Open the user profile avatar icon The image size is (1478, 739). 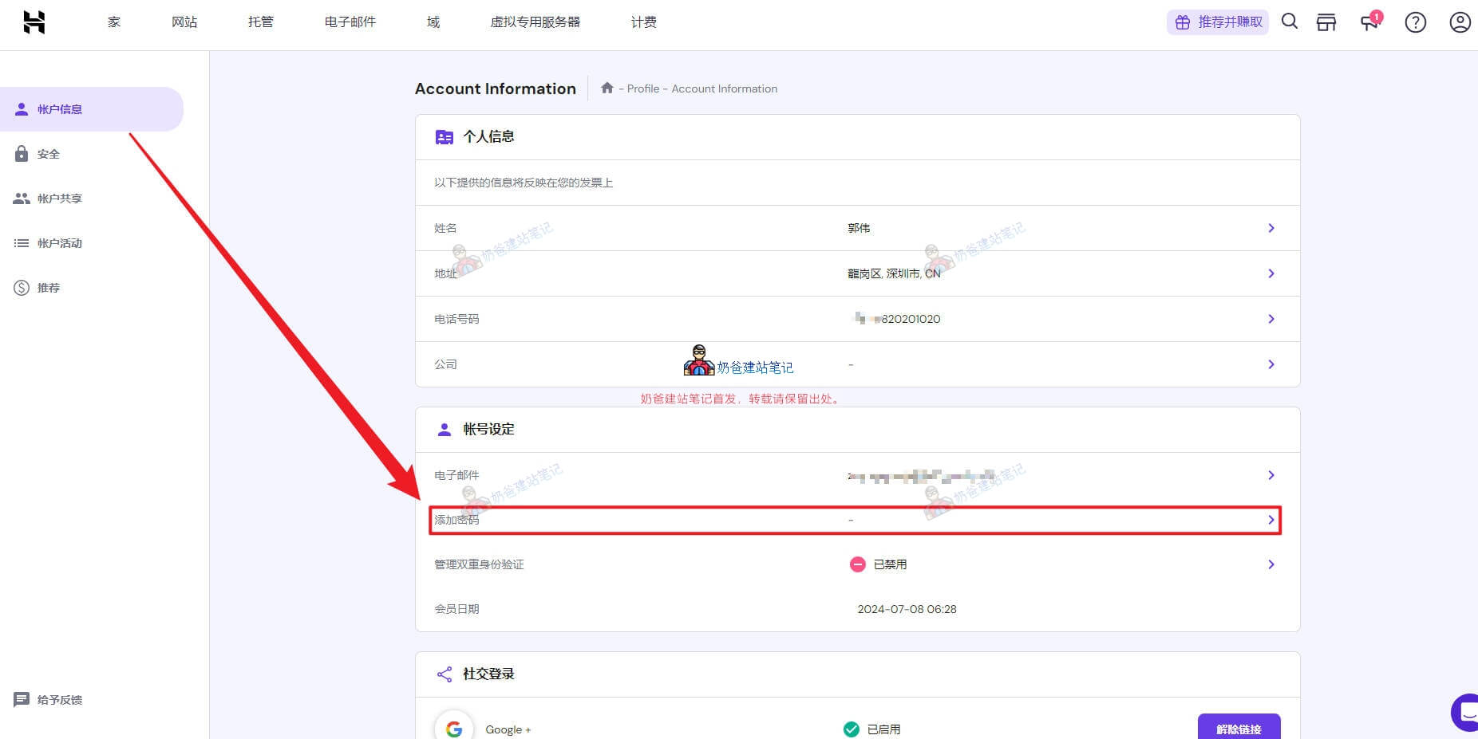pos(1460,22)
